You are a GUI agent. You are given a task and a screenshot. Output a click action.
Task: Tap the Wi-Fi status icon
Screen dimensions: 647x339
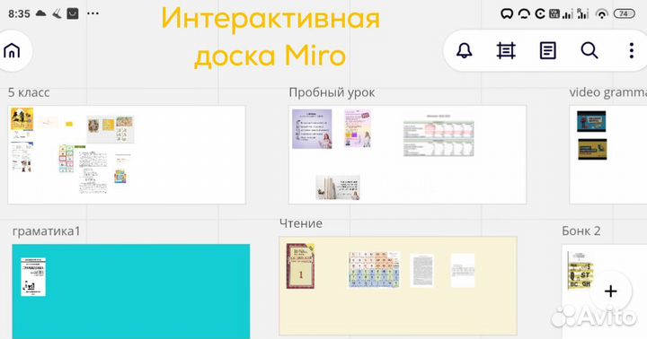pos(602,14)
